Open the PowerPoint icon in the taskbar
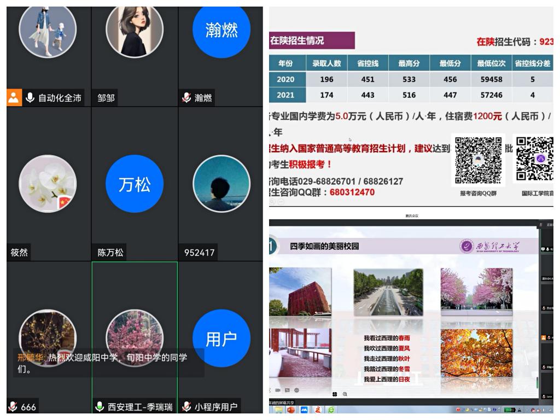Image resolution: width=560 pixels, height=420 pixels. coord(291,410)
